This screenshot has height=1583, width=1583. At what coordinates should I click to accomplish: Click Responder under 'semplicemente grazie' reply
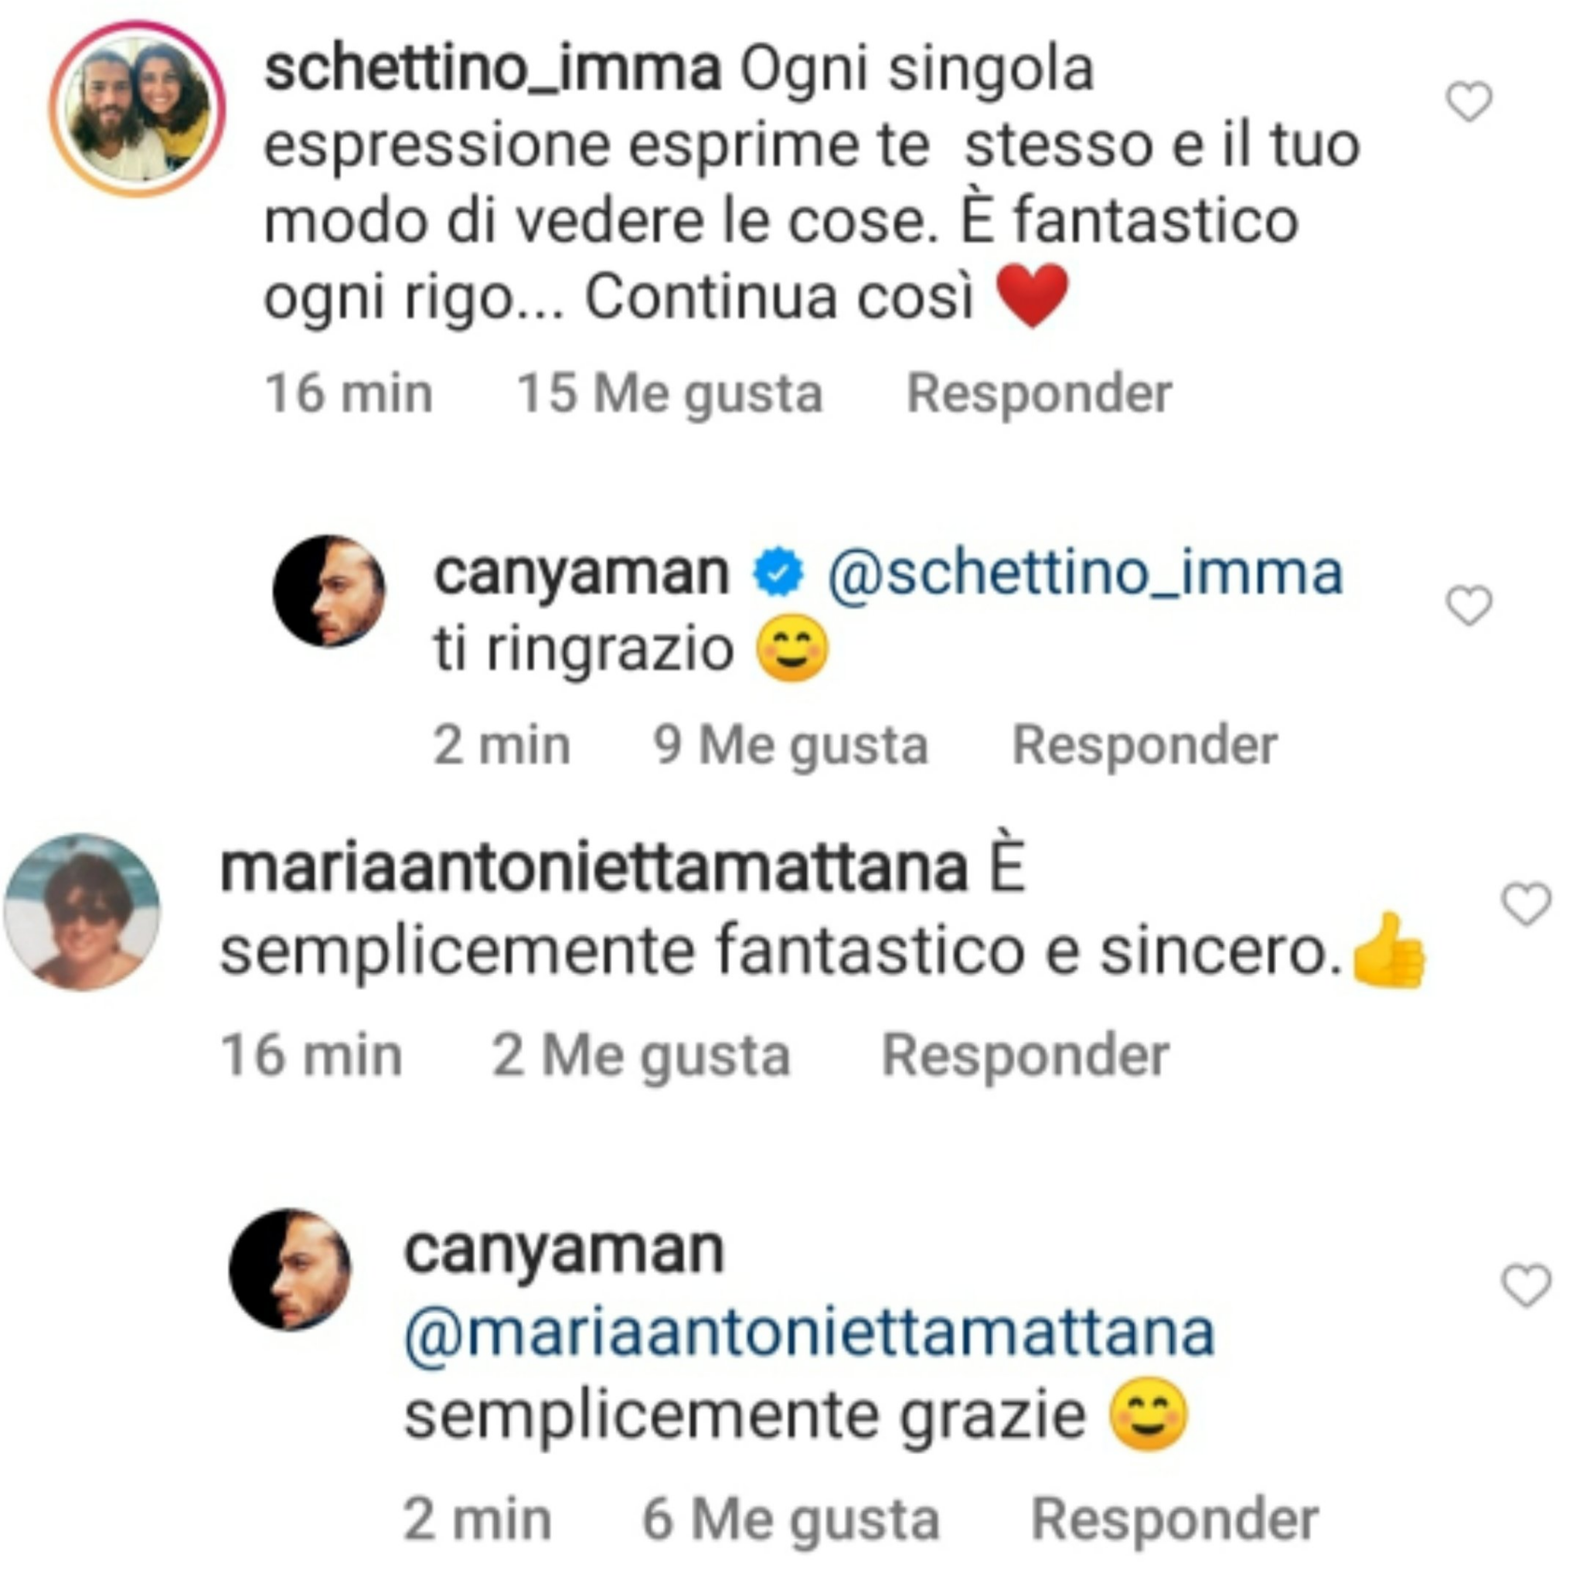tap(1174, 1520)
